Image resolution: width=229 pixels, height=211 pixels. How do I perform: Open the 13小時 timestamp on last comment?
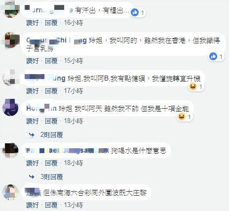pyautogui.click(x=74, y=205)
